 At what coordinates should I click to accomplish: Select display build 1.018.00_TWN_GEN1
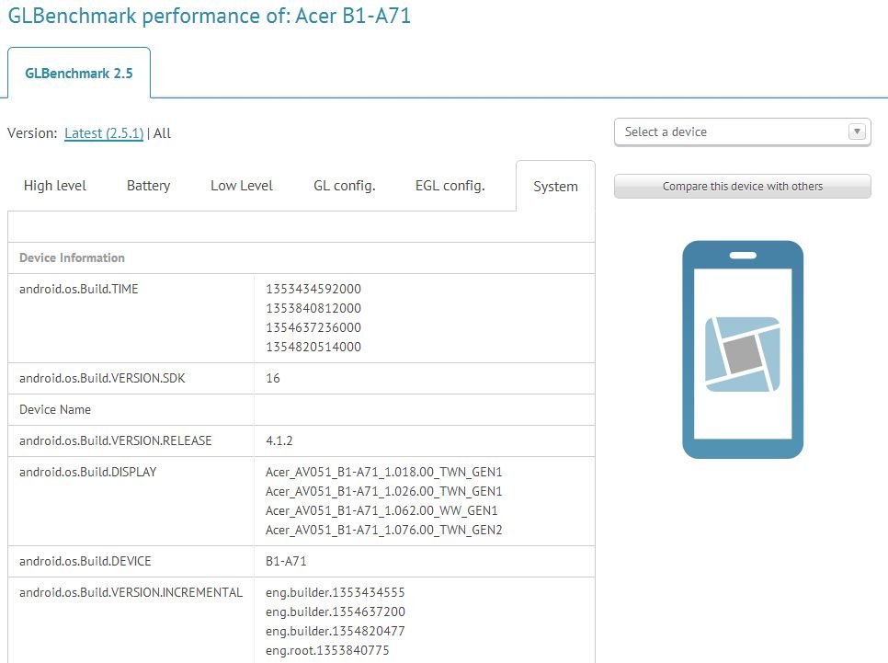coord(384,472)
